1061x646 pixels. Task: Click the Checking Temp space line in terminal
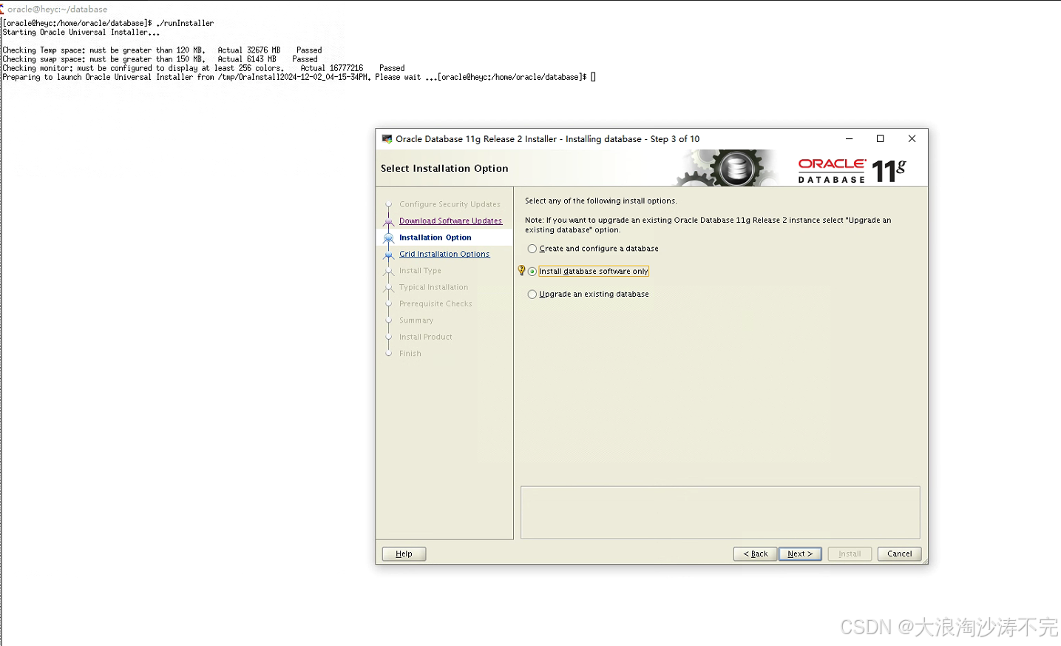click(163, 50)
